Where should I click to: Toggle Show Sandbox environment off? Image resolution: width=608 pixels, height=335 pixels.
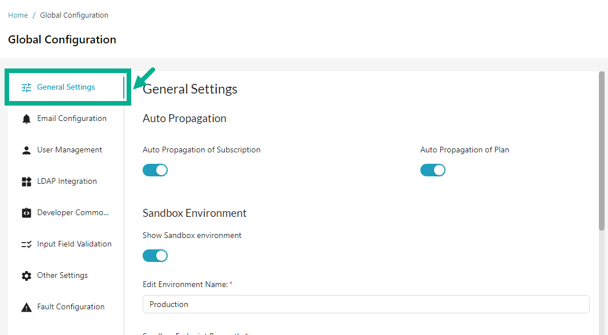[155, 255]
